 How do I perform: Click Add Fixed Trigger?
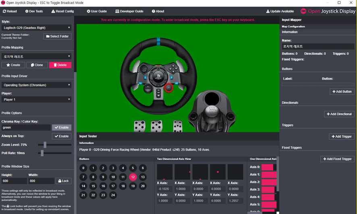[337, 159]
